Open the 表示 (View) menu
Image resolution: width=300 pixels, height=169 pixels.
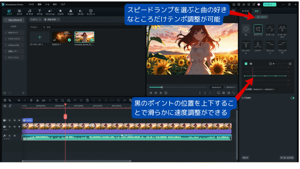pyautogui.click(x=55, y=4)
